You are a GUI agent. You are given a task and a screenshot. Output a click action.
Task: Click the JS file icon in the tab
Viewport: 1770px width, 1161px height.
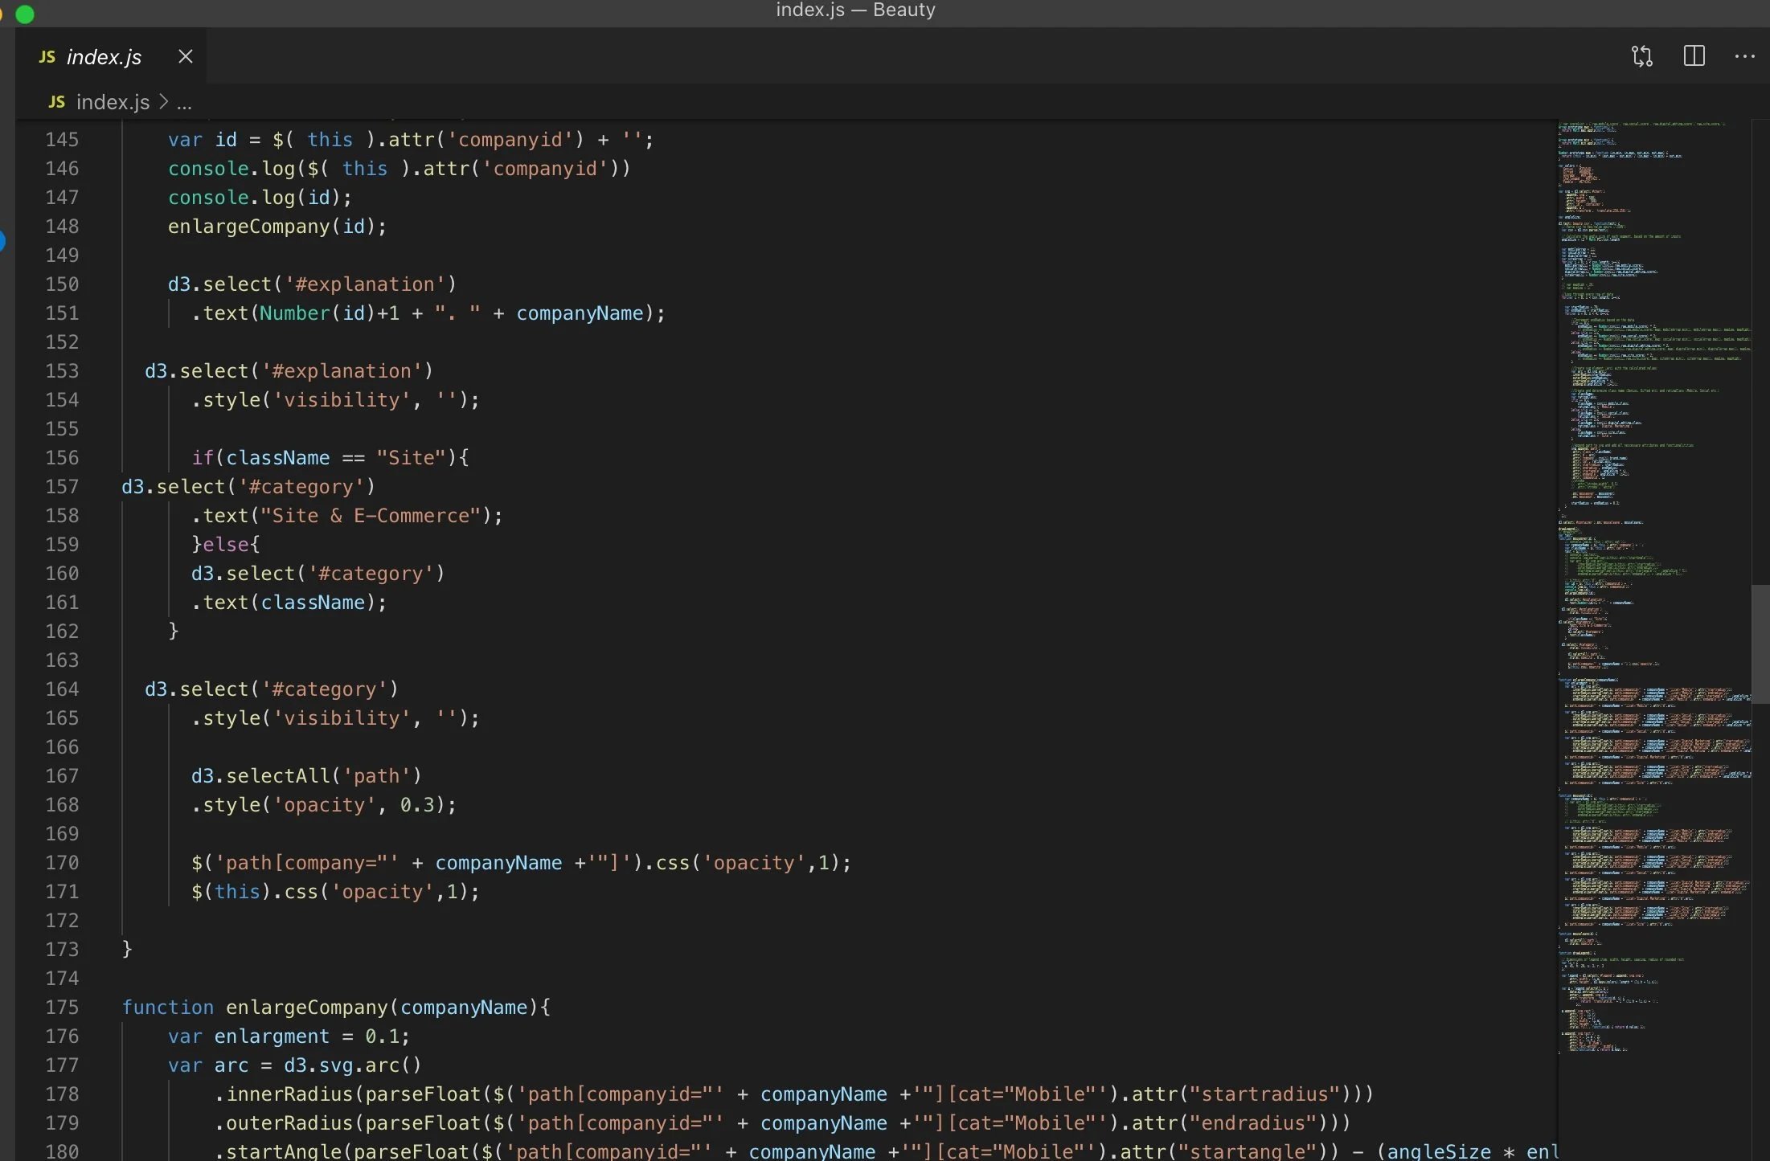tap(47, 57)
